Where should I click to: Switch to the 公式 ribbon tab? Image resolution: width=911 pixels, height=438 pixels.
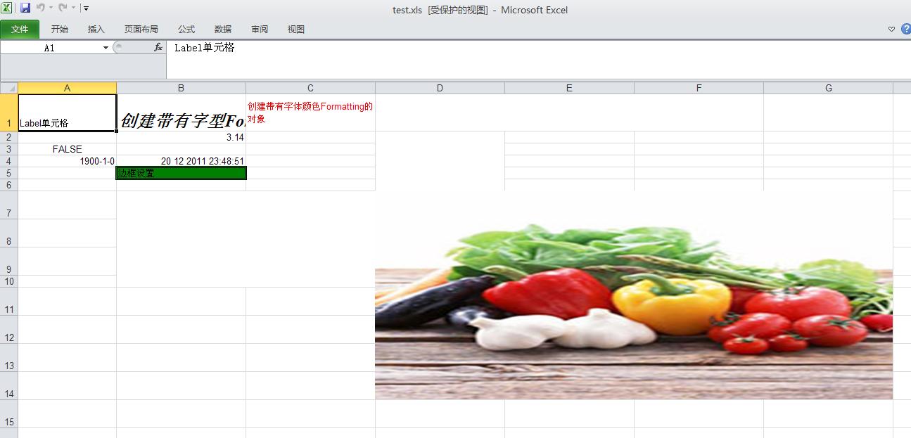pyautogui.click(x=186, y=29)
